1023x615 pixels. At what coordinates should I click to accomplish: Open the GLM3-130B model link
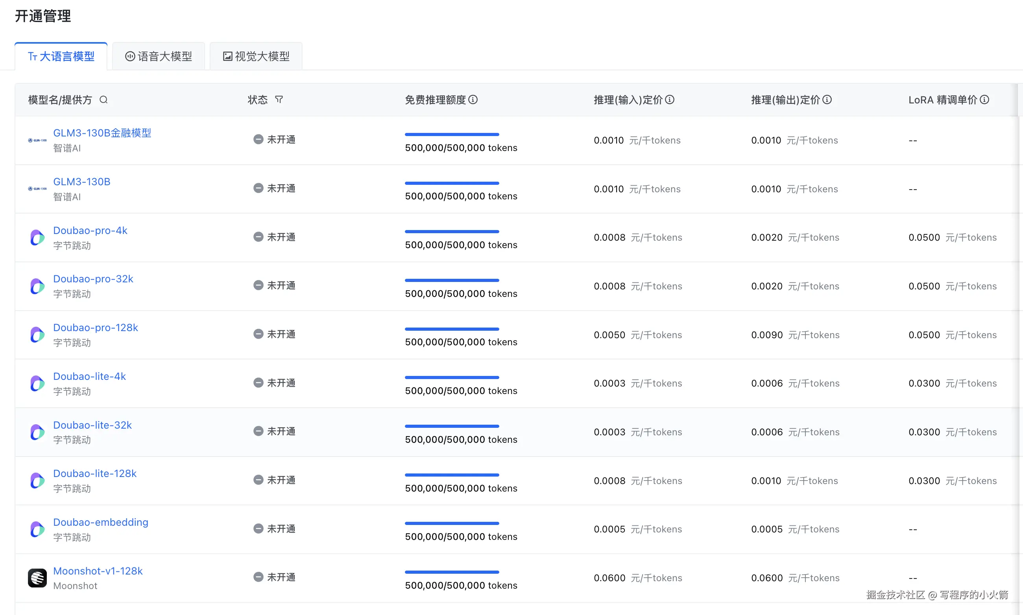pyautogui.click(x=82, y=182)
